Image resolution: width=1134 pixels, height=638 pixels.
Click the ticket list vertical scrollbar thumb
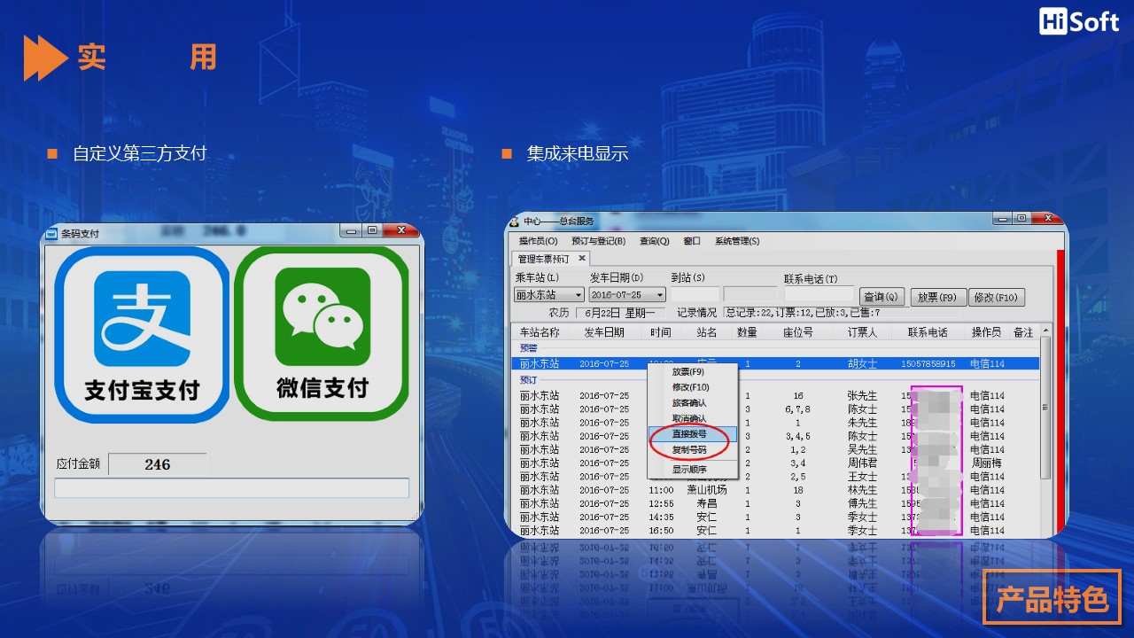1045,408
